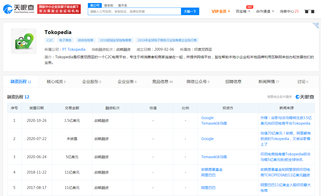Viewport: 321px width, 196px height.
Task: Open the Google investor link dated 2020-07-22
Action: tap(207, 139)
